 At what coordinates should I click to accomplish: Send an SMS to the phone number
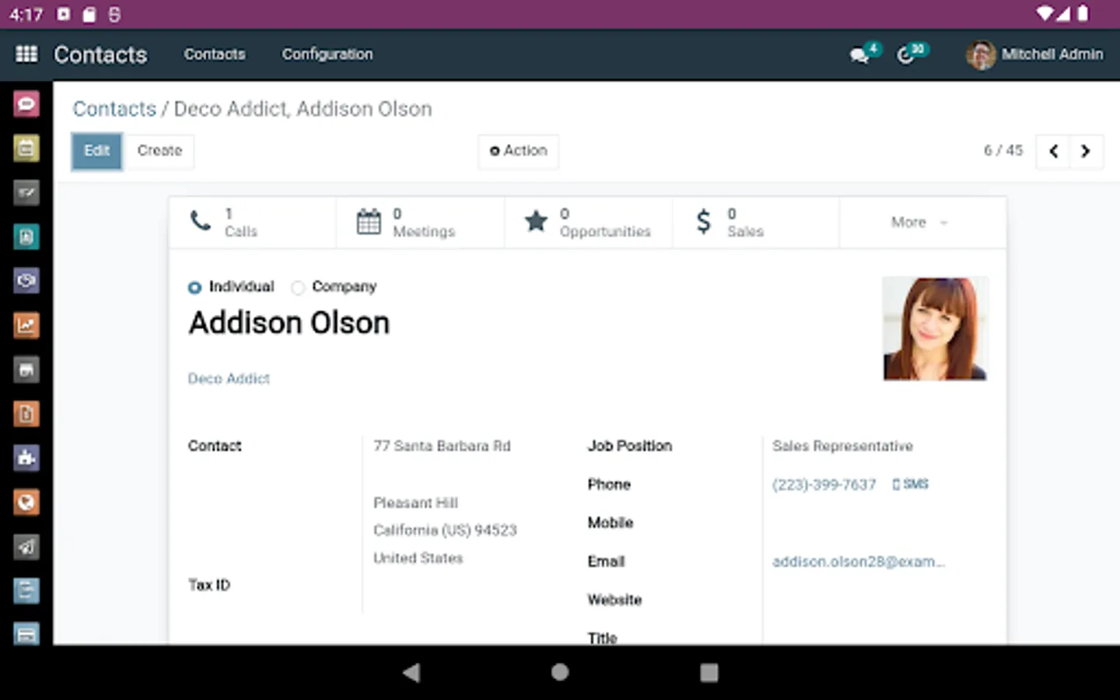tap(911, 485)
